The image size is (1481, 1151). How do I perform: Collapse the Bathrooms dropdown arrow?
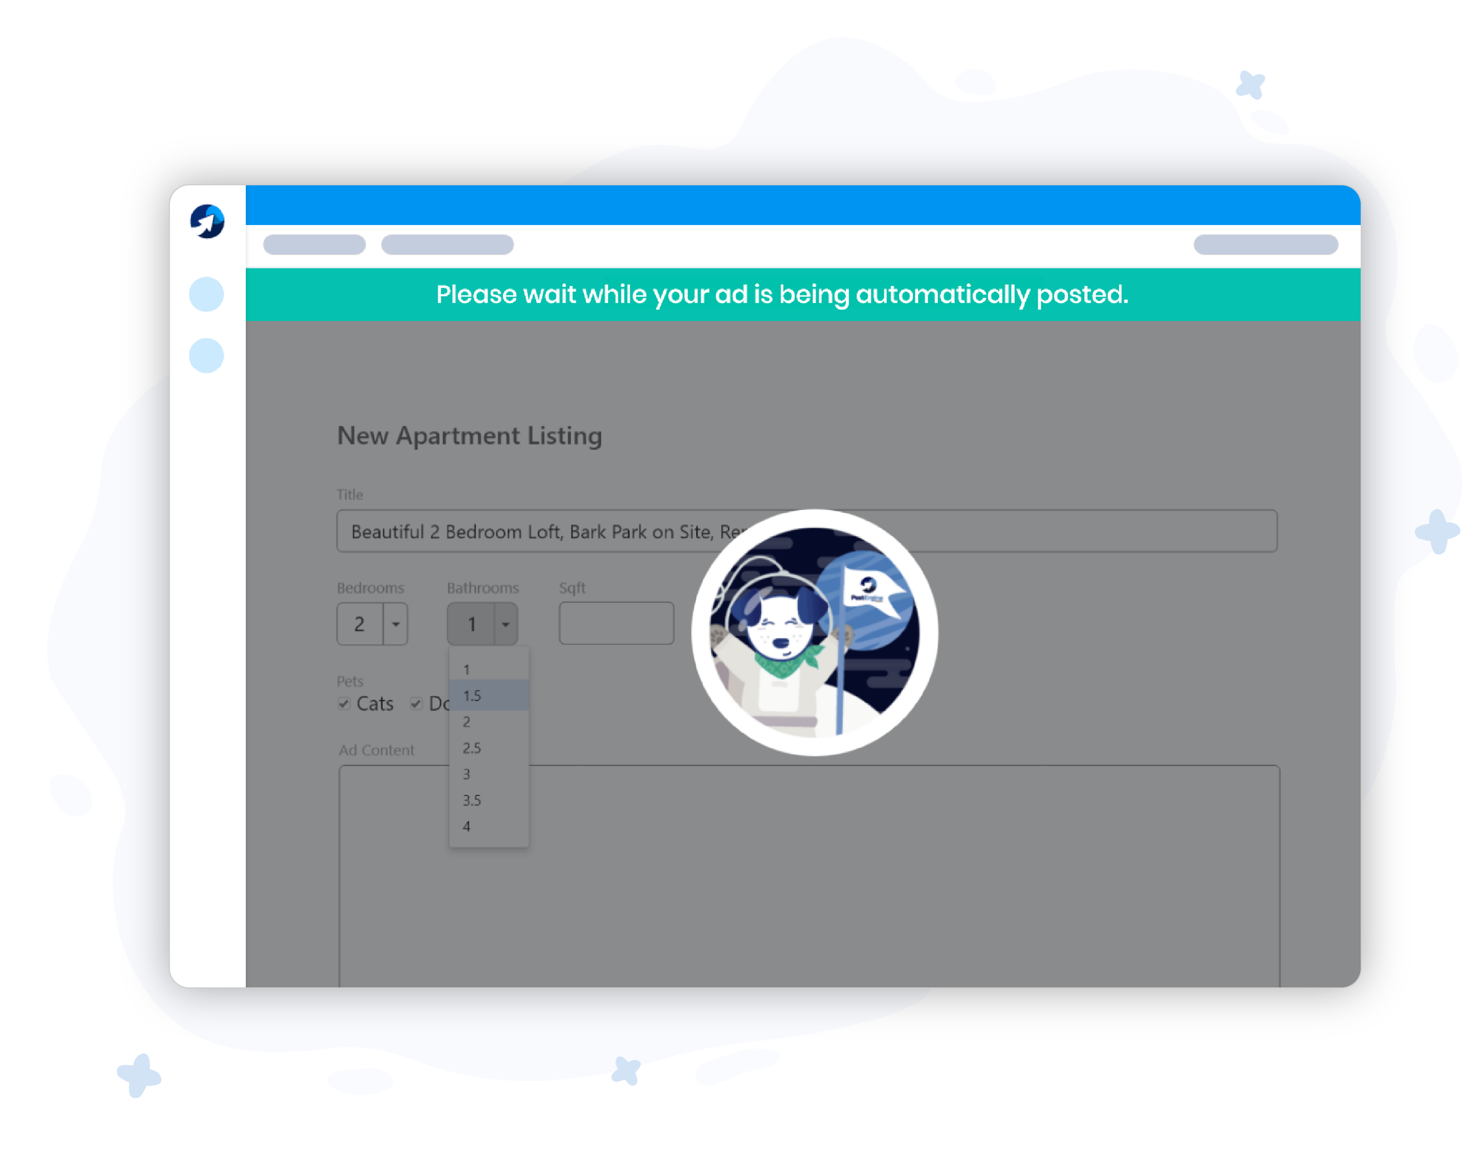click(505, 623)
